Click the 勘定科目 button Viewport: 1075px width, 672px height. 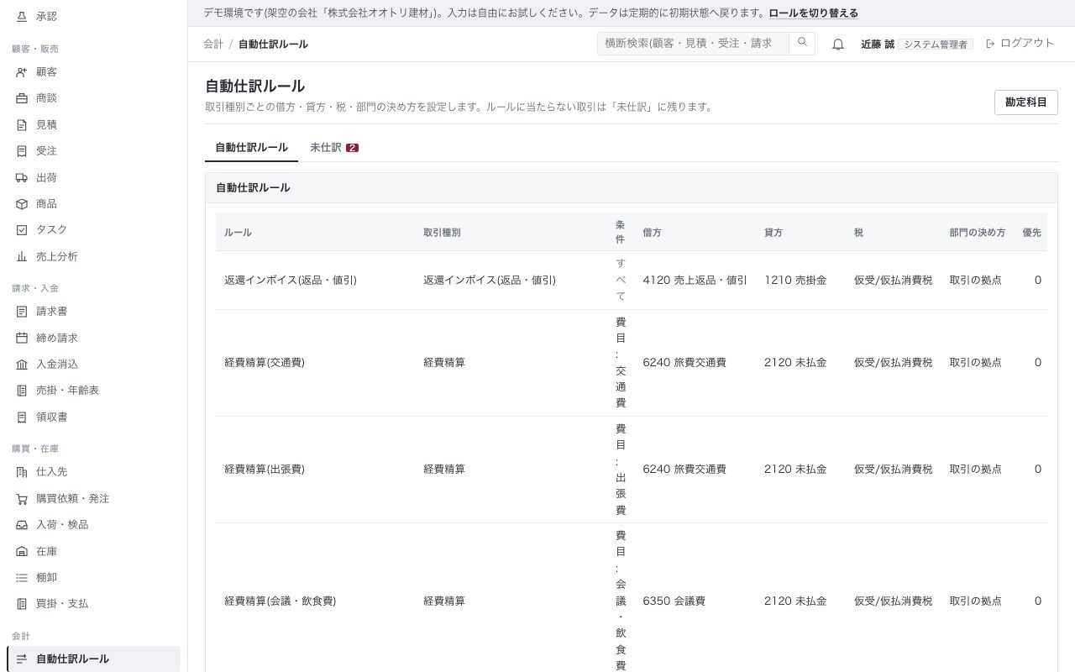coord(1025,102)
